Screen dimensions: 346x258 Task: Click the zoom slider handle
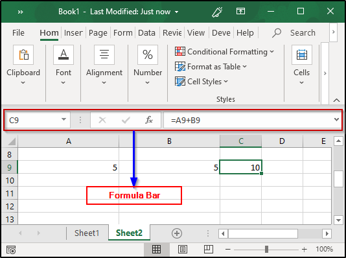pyautogui.click(x=266, y=250)
